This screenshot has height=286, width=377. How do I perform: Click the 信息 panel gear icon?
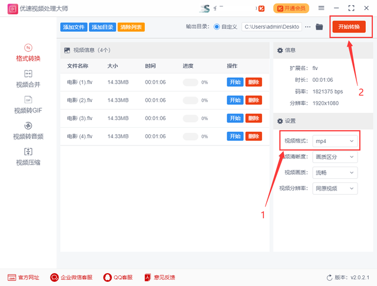click(x=280, y=50)
